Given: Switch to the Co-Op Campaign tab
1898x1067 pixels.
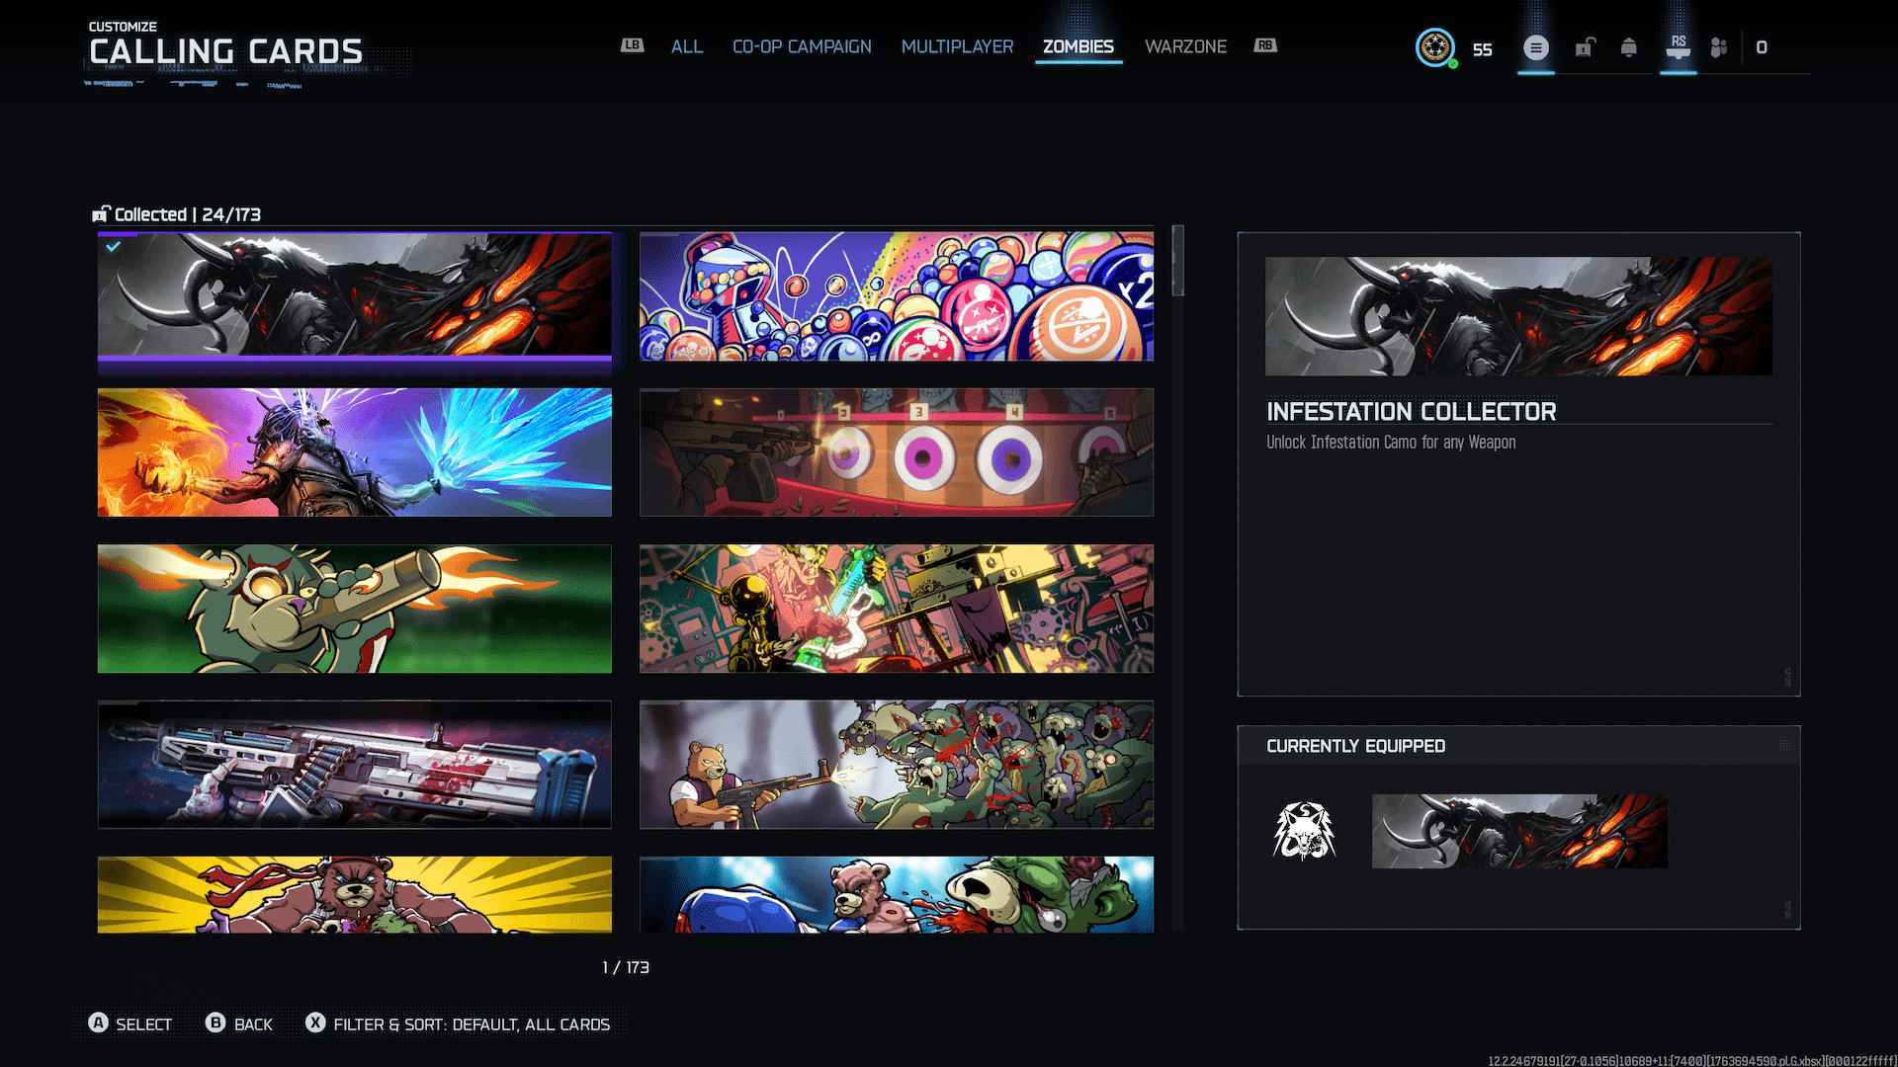Looking at the screenshot, I should click(x=802, y=46).
